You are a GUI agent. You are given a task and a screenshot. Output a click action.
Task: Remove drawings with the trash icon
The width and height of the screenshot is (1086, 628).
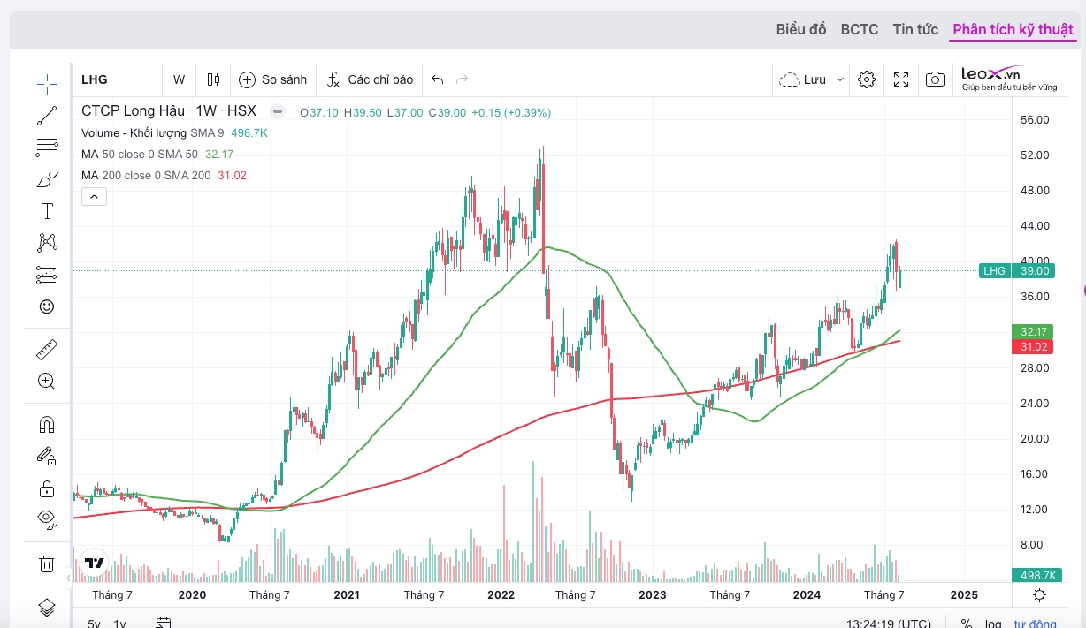(47, 564)
